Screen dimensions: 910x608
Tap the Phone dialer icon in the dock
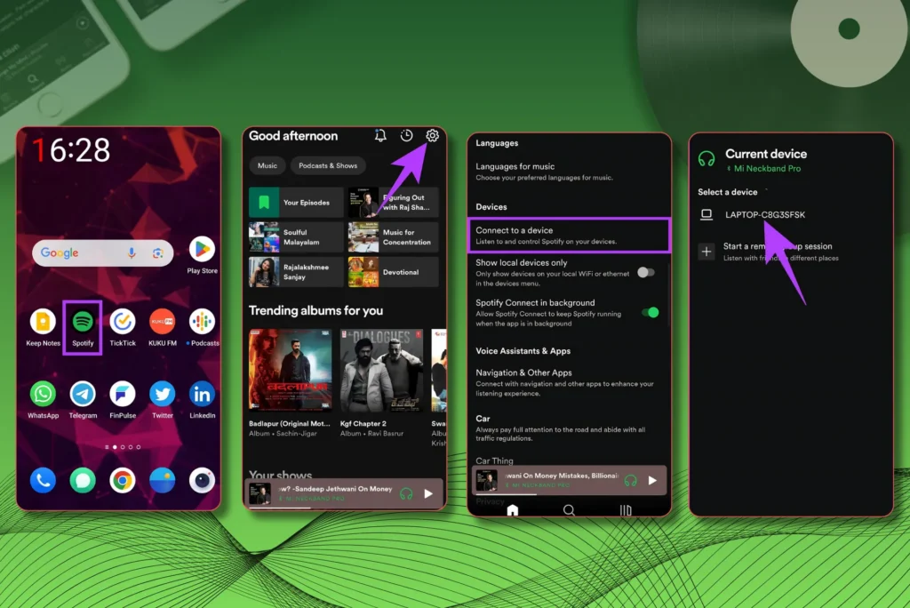[x=43, y=481]
